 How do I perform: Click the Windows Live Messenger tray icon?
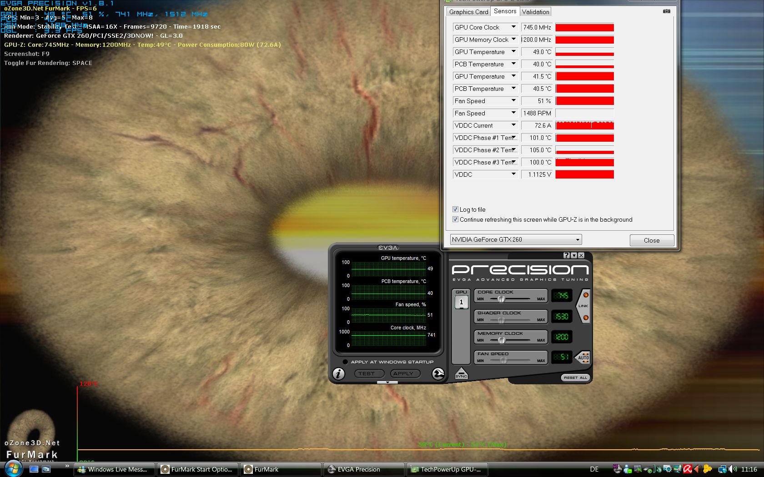628,469
